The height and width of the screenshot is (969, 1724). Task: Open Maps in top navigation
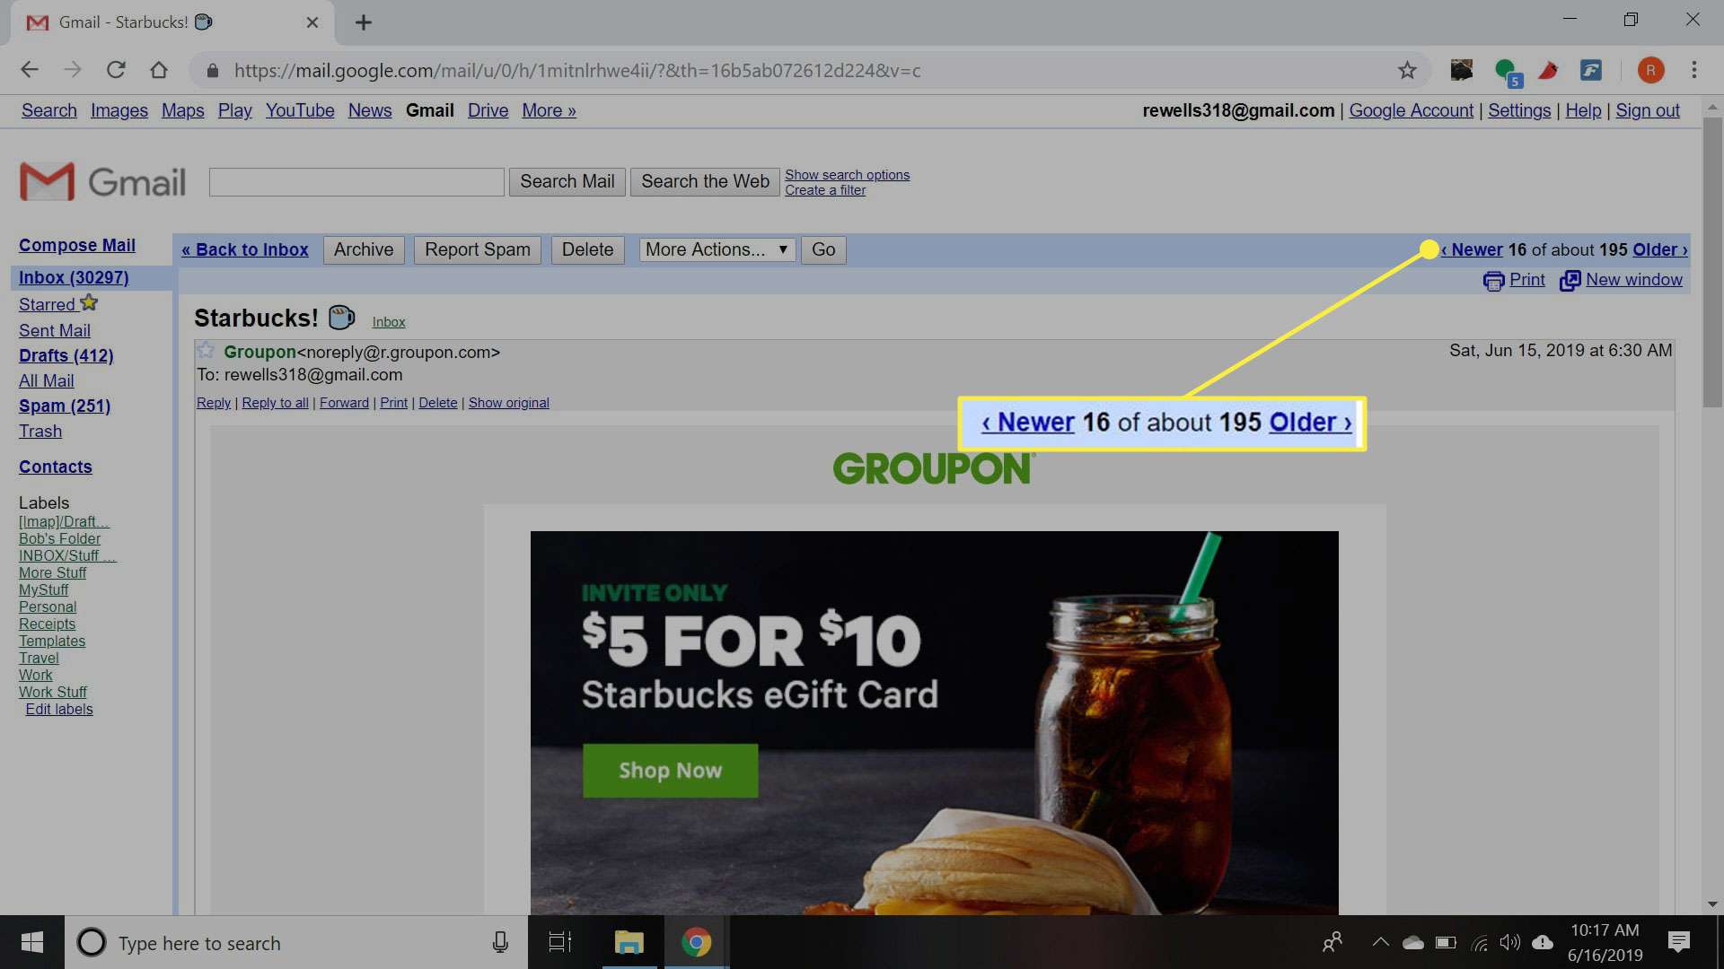click(x=183, y=110)
